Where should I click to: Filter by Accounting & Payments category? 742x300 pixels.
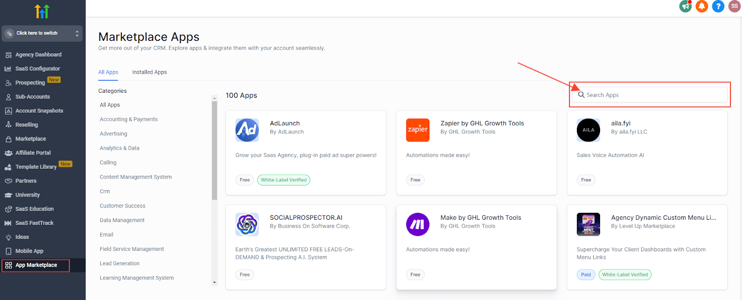[128, 120]
